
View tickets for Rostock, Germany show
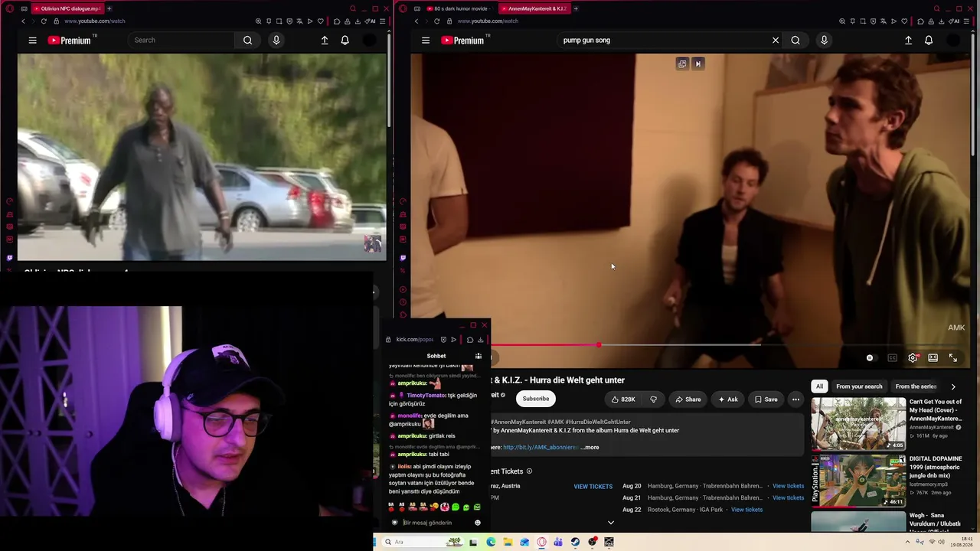[x=746, y=510]
